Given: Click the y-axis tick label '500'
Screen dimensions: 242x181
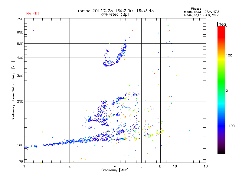Looking at the screenshot, I should pyautogui.click(x=20, y=44).
